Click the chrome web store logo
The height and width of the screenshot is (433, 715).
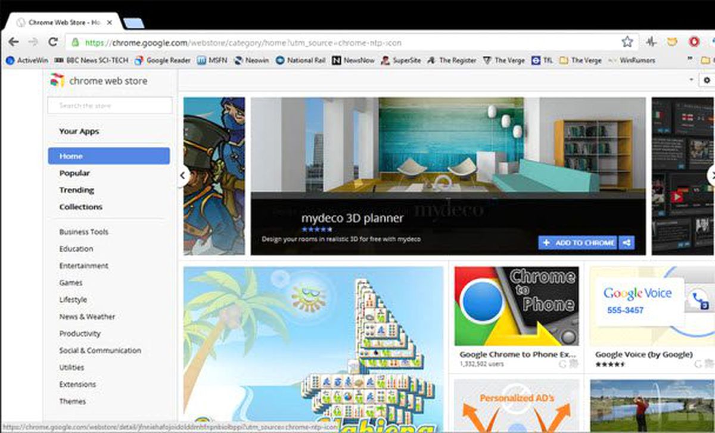tap(98, 81)
